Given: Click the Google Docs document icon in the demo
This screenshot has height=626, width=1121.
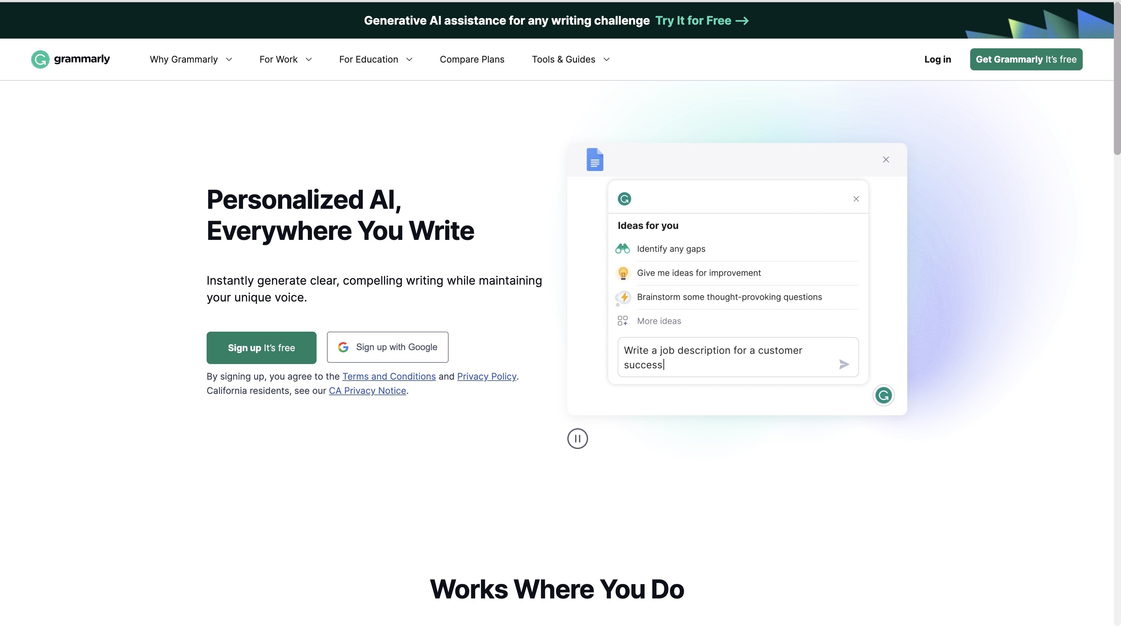Looking at the screenshot, I should tap(595, 159).
